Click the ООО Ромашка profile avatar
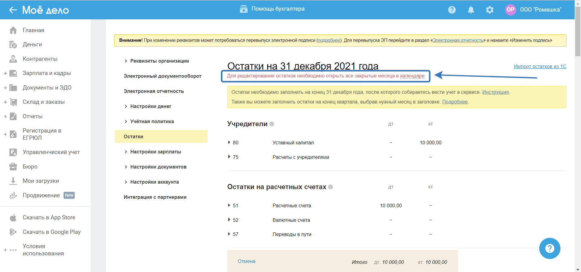581x272 pixels. pos(510,10)
